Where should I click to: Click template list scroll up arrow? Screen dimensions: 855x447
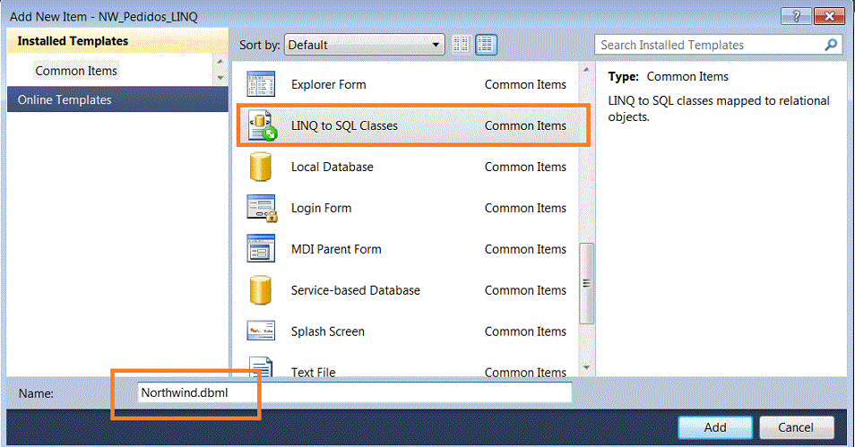click(587, 70)
